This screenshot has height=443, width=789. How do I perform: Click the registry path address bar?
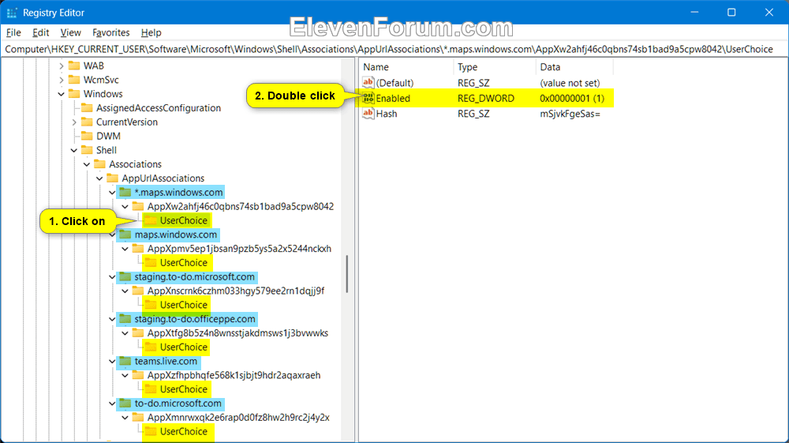[x=394, y=49]
